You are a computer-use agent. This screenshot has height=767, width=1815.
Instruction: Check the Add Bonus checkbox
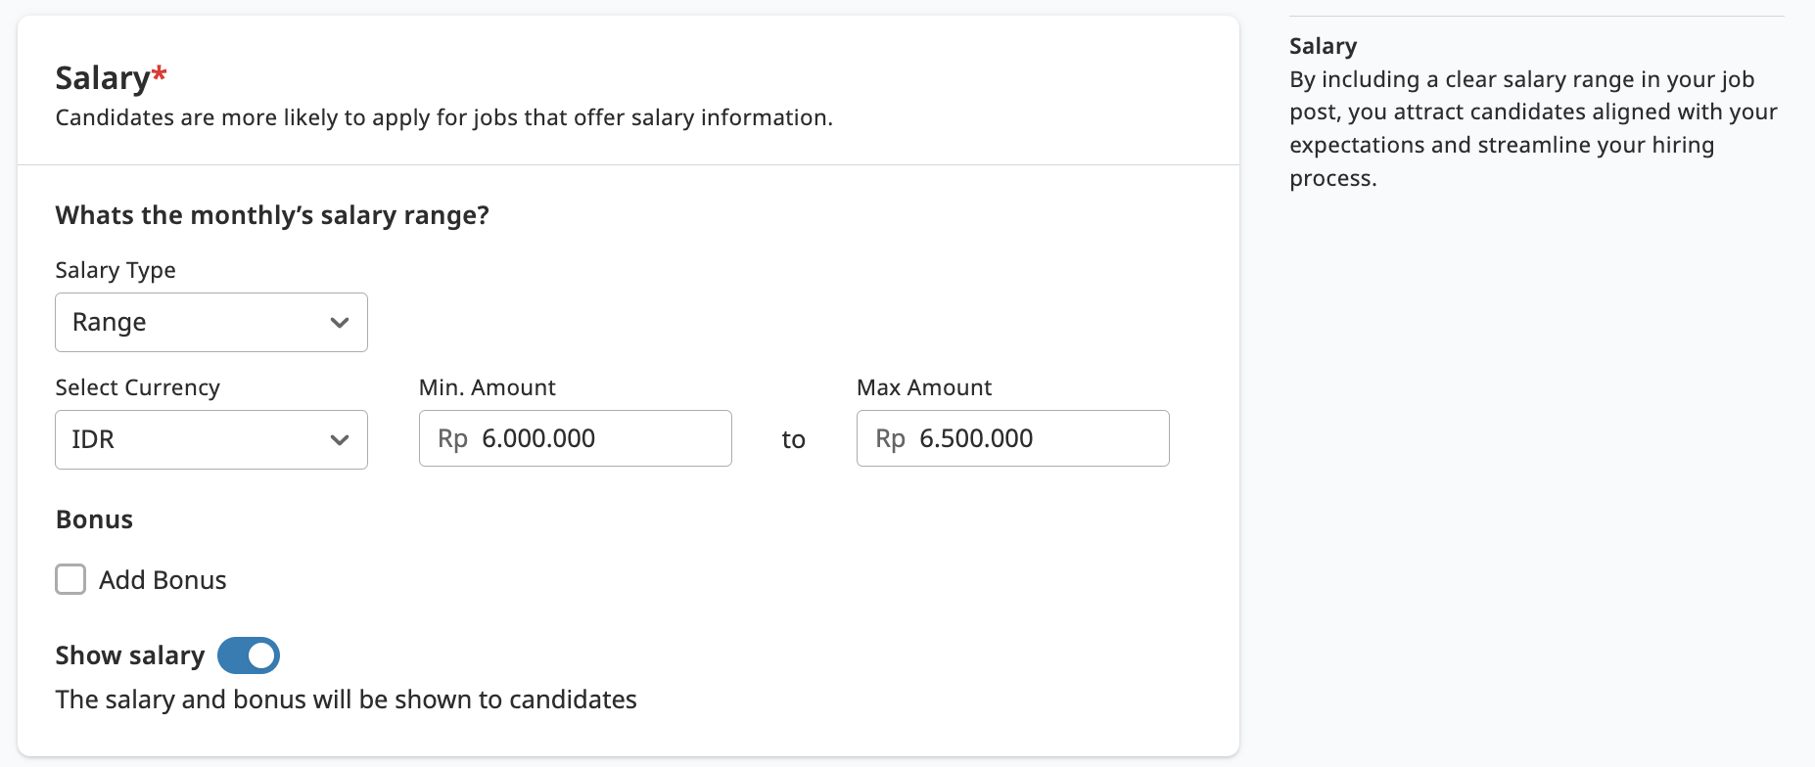[x=70, y=579]
